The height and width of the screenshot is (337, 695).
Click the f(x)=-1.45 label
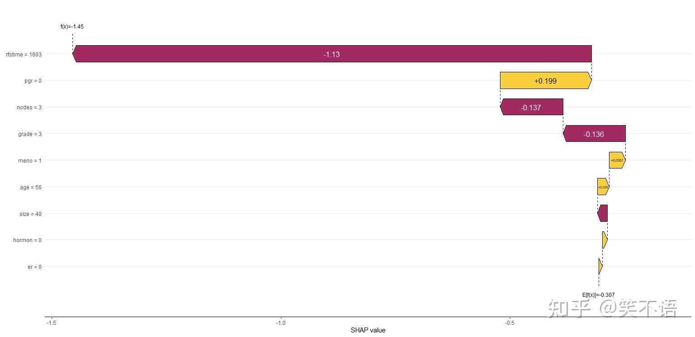pyautogui.click(x=72, y=27)
